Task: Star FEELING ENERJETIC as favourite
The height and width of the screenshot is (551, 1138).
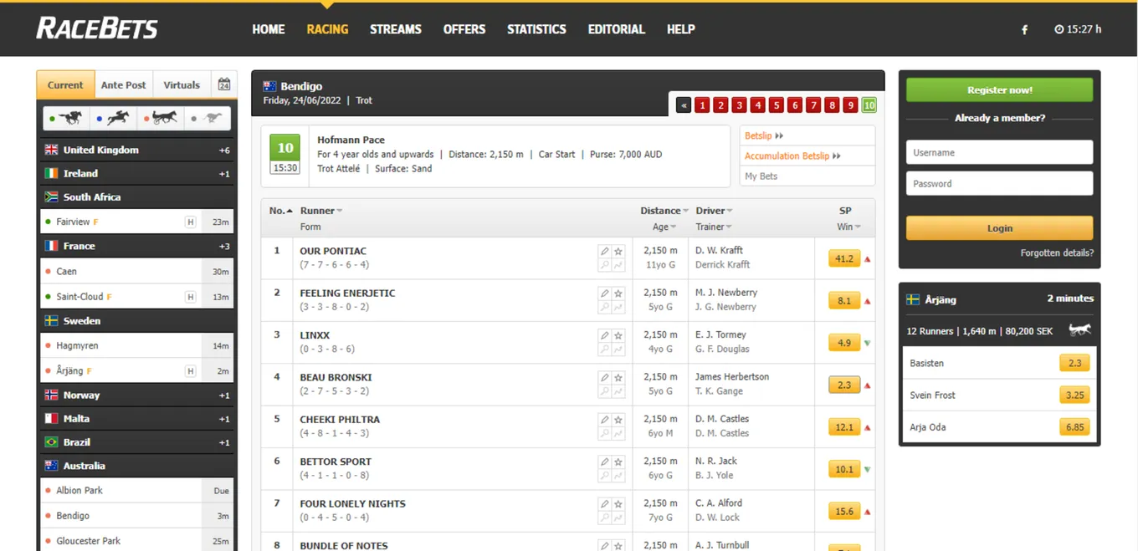Action: (x=618, y=293)
